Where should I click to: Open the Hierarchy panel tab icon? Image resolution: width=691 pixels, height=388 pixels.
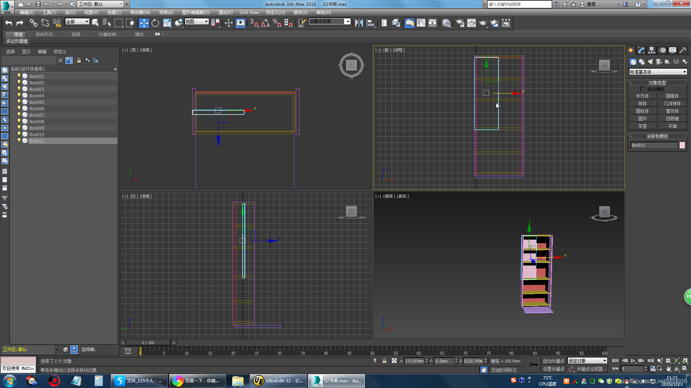(651, 50)
